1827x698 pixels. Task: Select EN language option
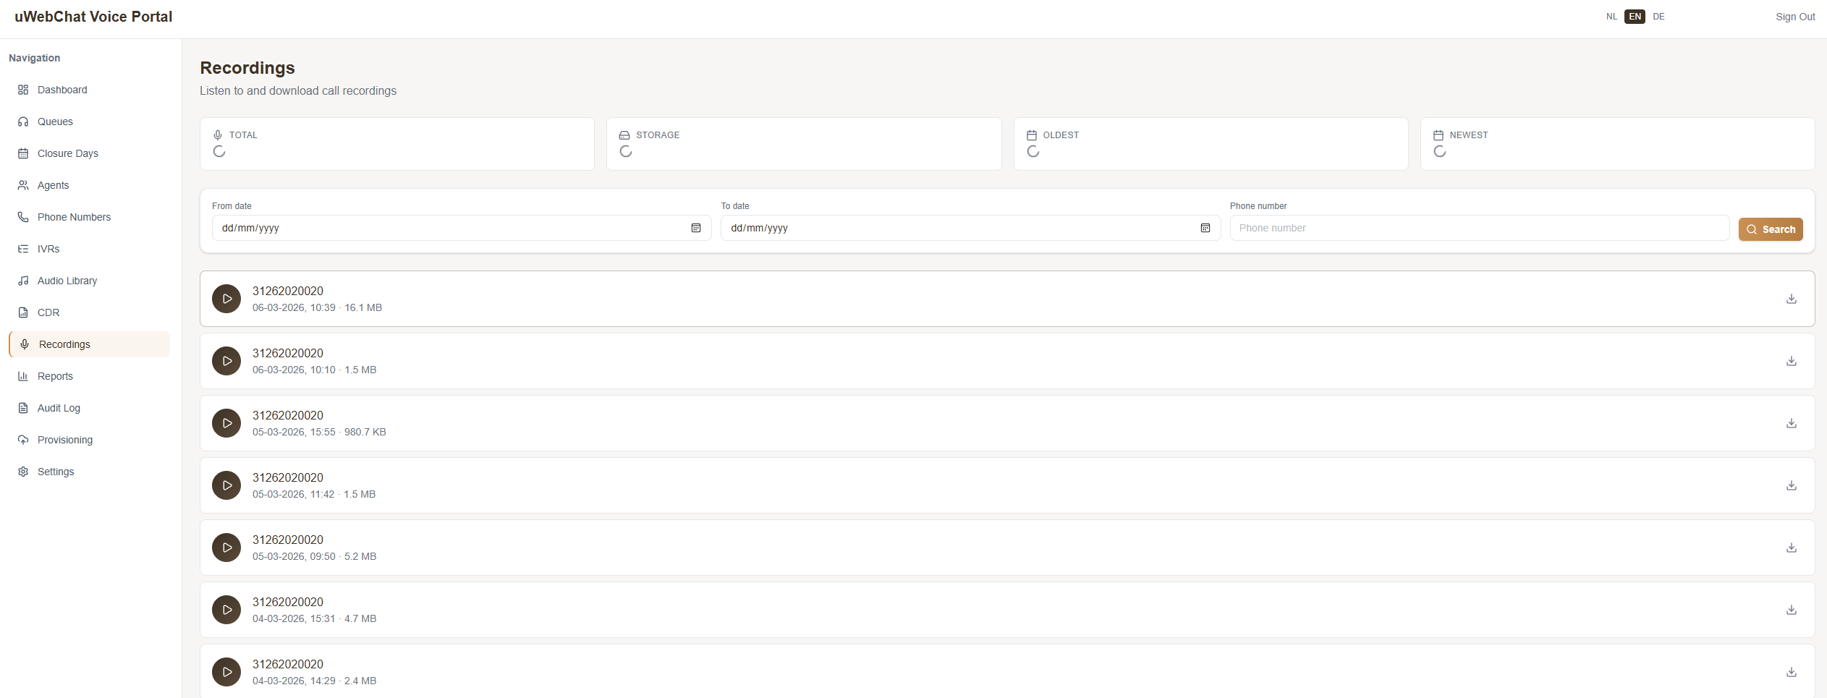(1635, 17)
